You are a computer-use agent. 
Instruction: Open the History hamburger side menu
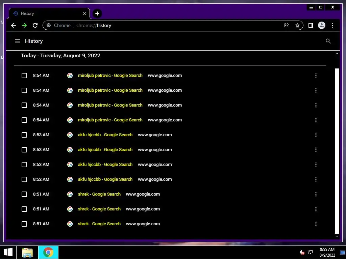[18, 41]
